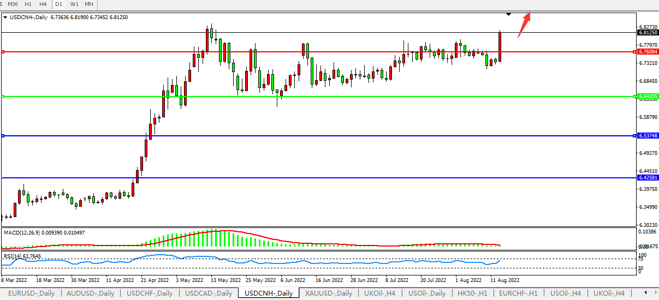Switch chart to M30 timeframe
The image size is (659, 300).
click(13, 4)
